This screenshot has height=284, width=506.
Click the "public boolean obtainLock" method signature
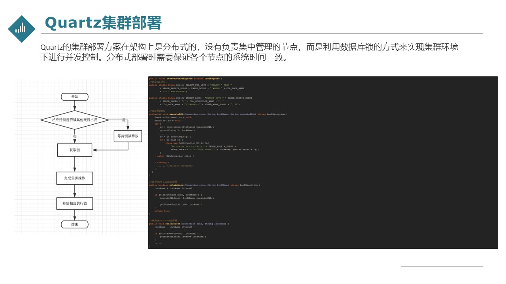(204, 185)
